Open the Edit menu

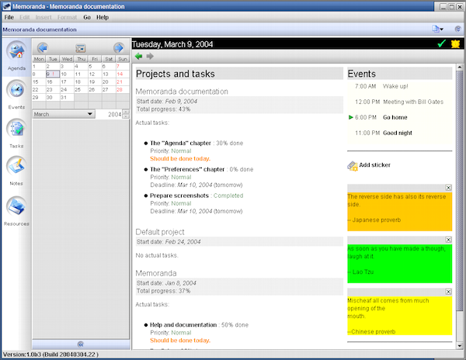[x=25, y=17]
